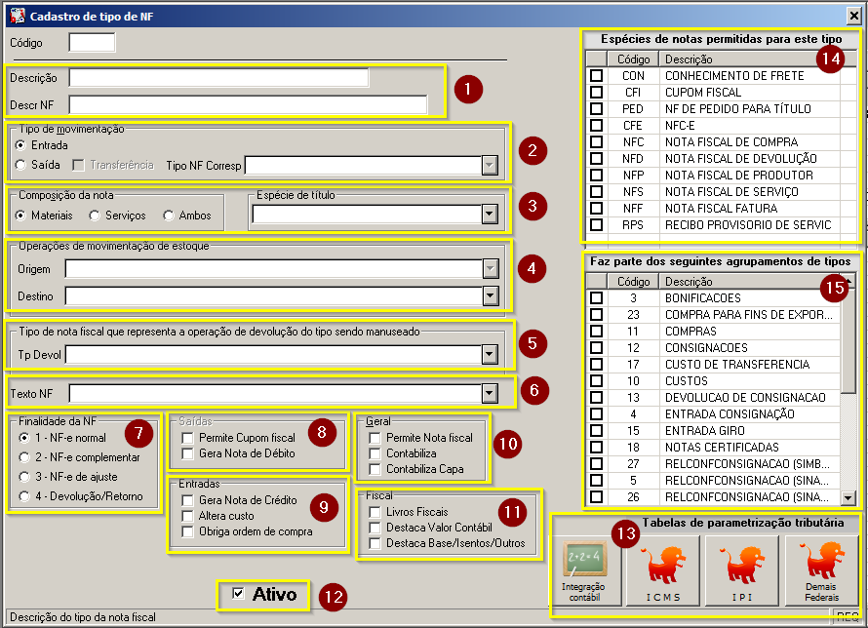Click the application icon in the title bar
868x628 pixels.
coord(18,16)
